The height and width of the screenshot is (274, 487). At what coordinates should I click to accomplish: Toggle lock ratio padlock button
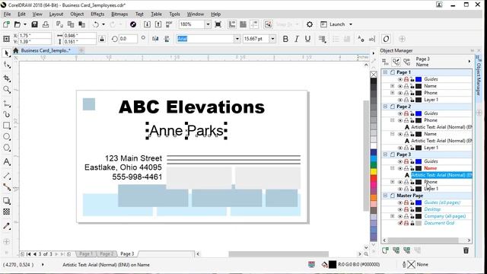coord(101,39)
